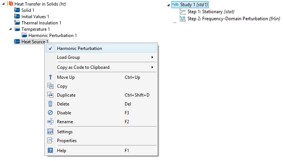Viewport: 283px width, 161px height.
Task: Disable the Heat Source via context menu
Action: click(64, 113)
